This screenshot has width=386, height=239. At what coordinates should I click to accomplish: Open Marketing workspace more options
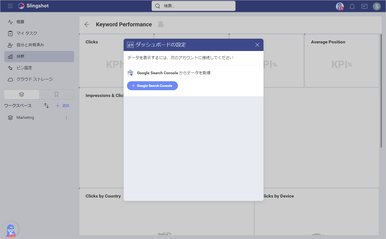(66, 118)
